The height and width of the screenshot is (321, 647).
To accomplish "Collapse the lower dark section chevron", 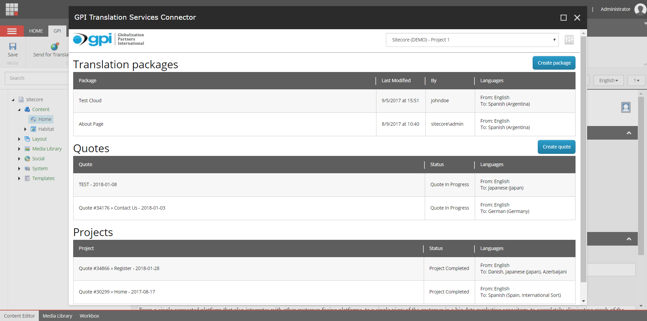I will (629, 239).
